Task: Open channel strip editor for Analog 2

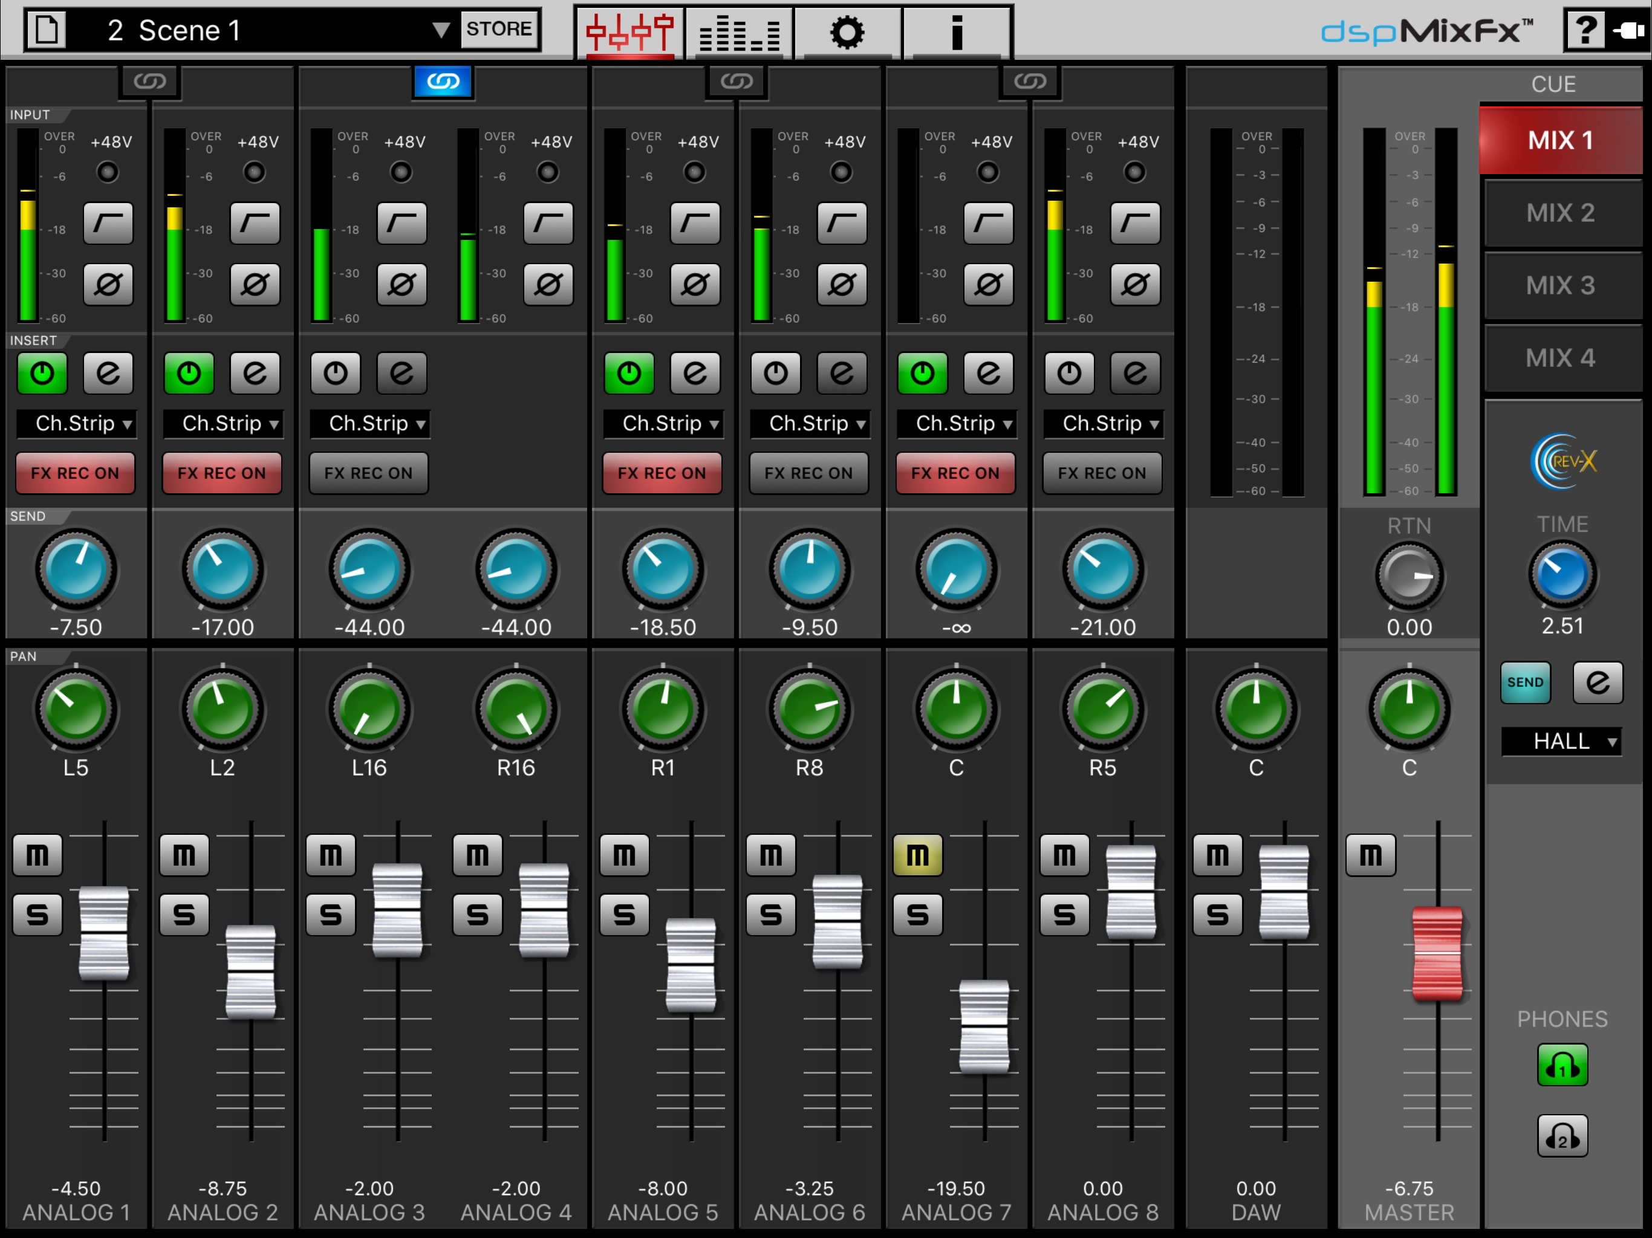Action: coord(255,372)
